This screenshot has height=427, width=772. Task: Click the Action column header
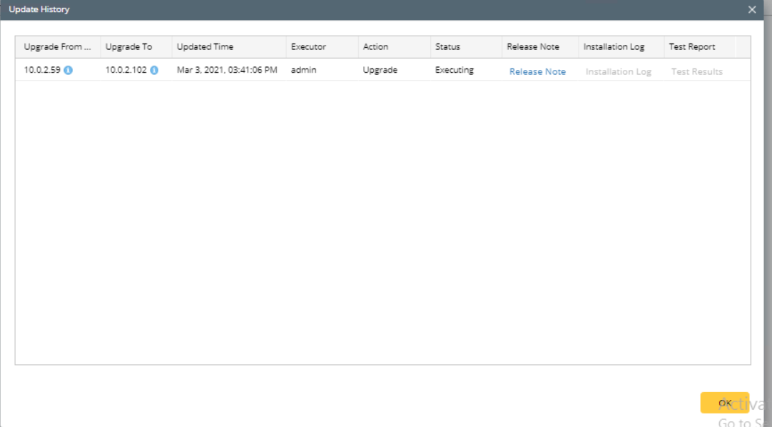coord(395,47)
